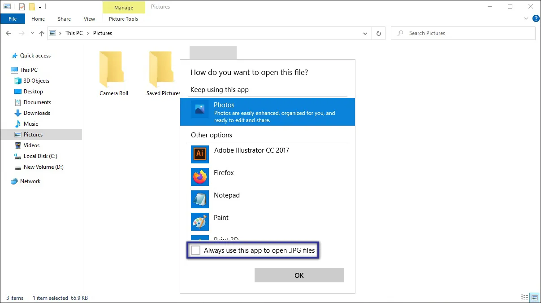Open the Manage tab under Picture Tools
The image size is (541, 303).
point(123,7)
